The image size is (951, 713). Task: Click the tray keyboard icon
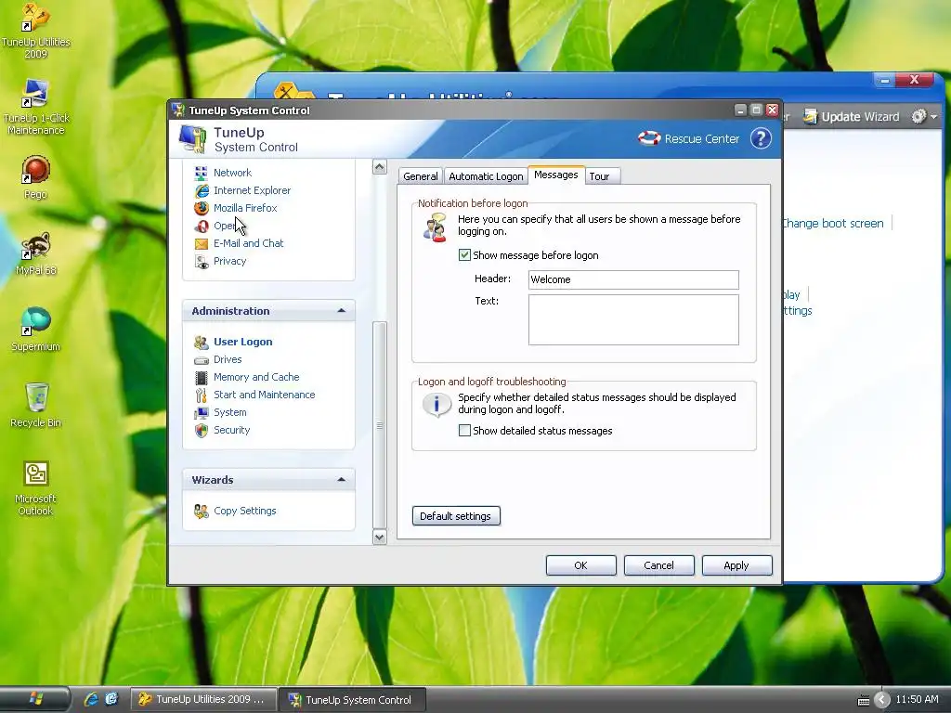tap(864, 700)
